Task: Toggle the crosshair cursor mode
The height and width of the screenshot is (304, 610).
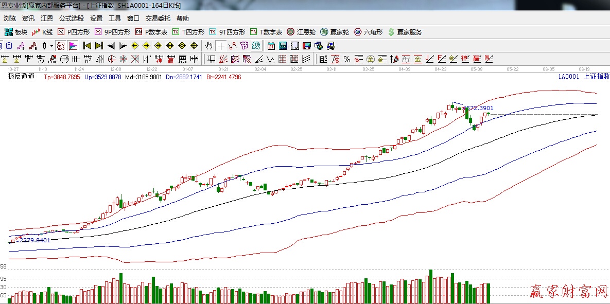Action: point(221,46)
